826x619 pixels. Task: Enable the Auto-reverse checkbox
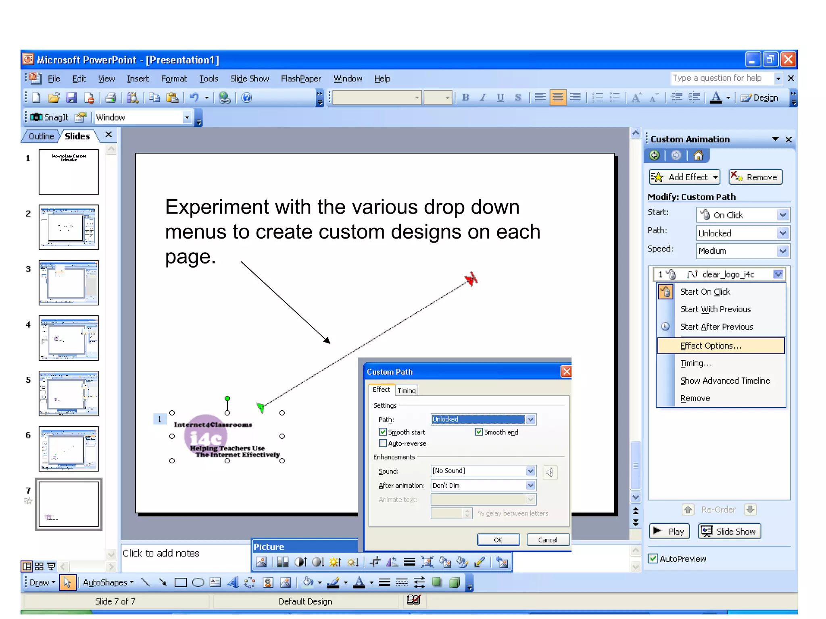[x=383, y=443]
